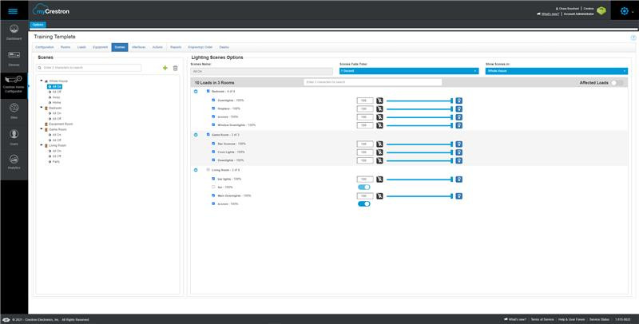Adjust the Bedroom Downlights level slider
The image size is (639, 324).
click(419, 101)
